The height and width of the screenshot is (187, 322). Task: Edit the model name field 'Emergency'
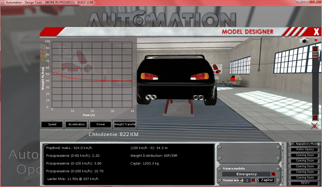(x=246, y=174)
